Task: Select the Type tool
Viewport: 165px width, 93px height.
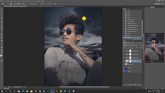Action: [2, 43]
